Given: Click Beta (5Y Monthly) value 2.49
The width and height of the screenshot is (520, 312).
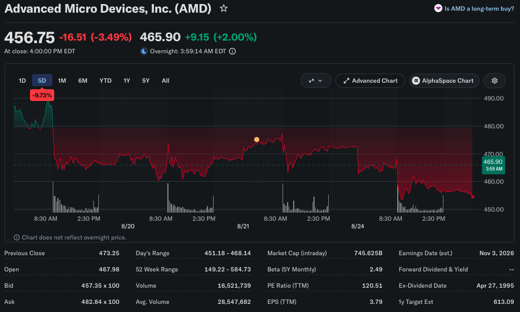Looking at the screenshot, I should pyautogui.click(x=376, y=269).
